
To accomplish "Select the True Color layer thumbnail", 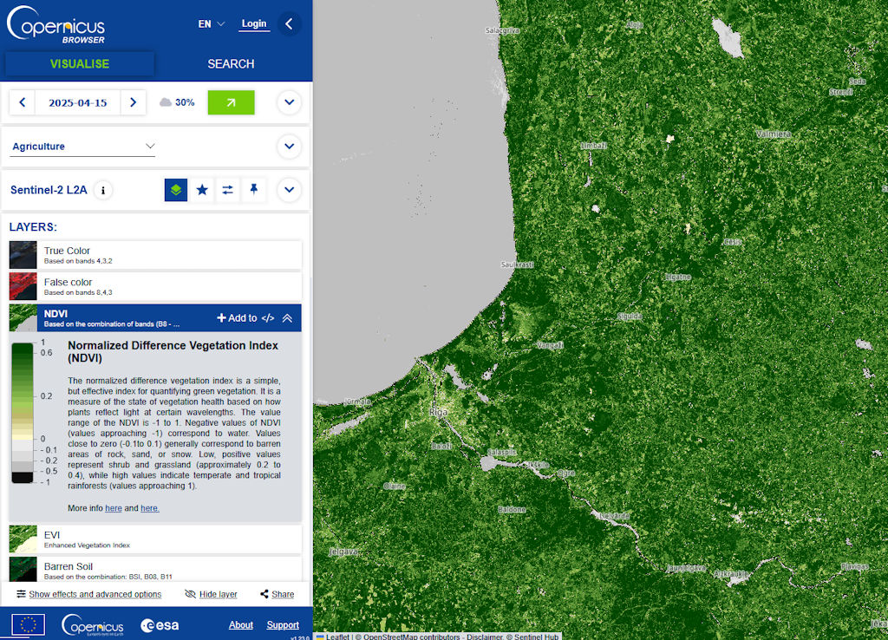I will click(x=23, y=255).
